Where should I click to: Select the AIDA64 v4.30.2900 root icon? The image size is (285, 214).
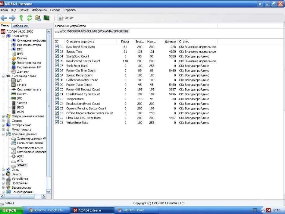point(3,31)
